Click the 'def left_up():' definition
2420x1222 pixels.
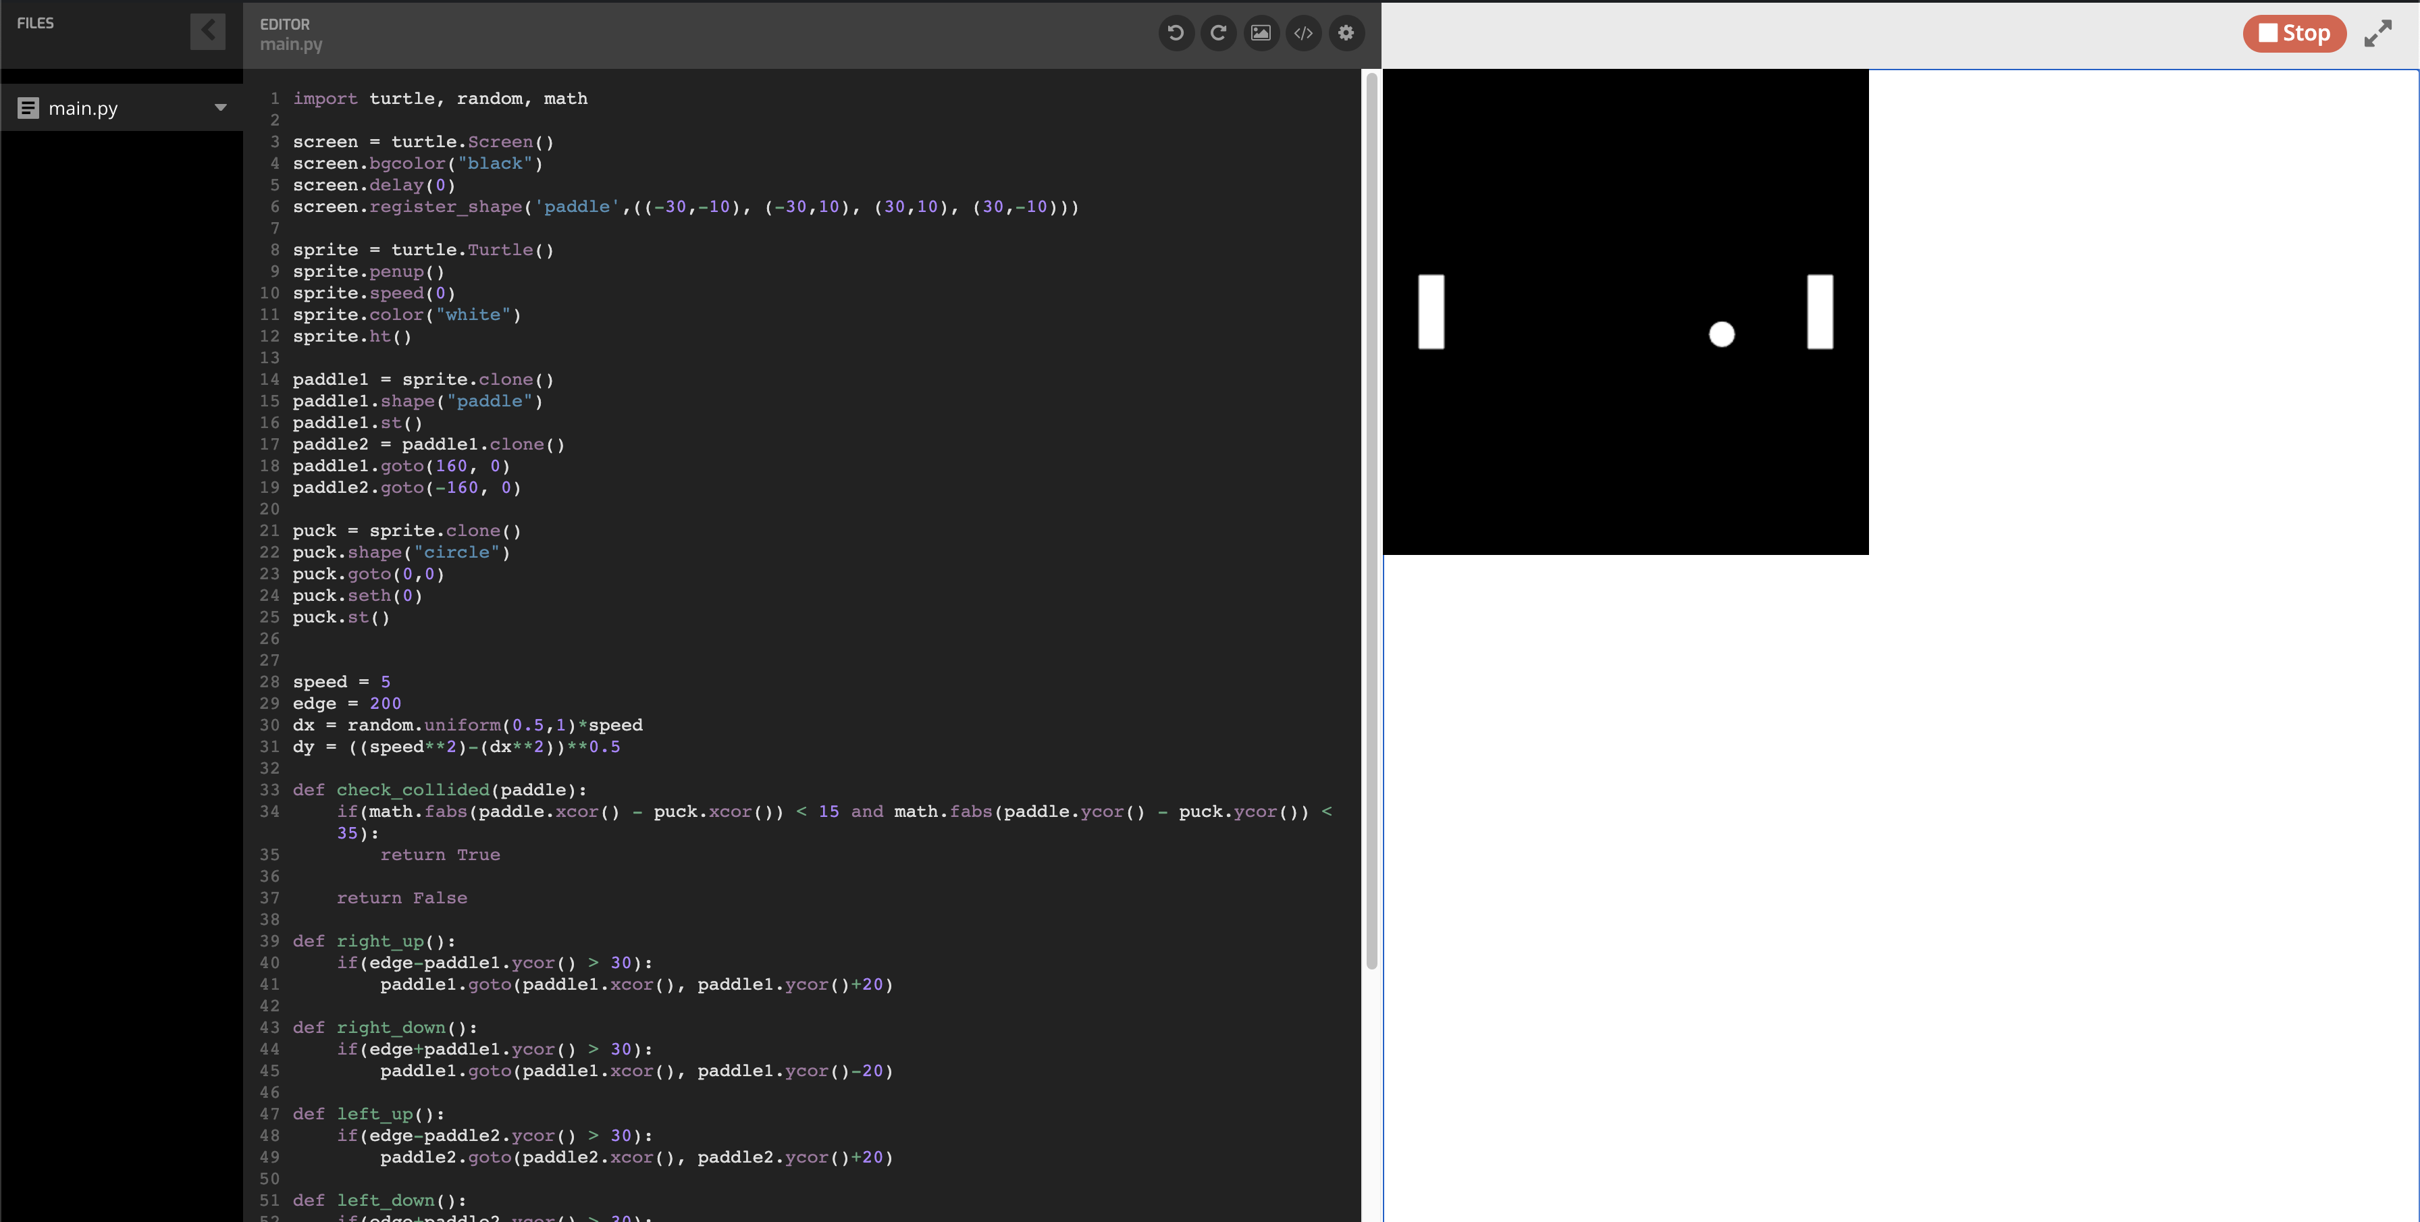pos(368,1114)
